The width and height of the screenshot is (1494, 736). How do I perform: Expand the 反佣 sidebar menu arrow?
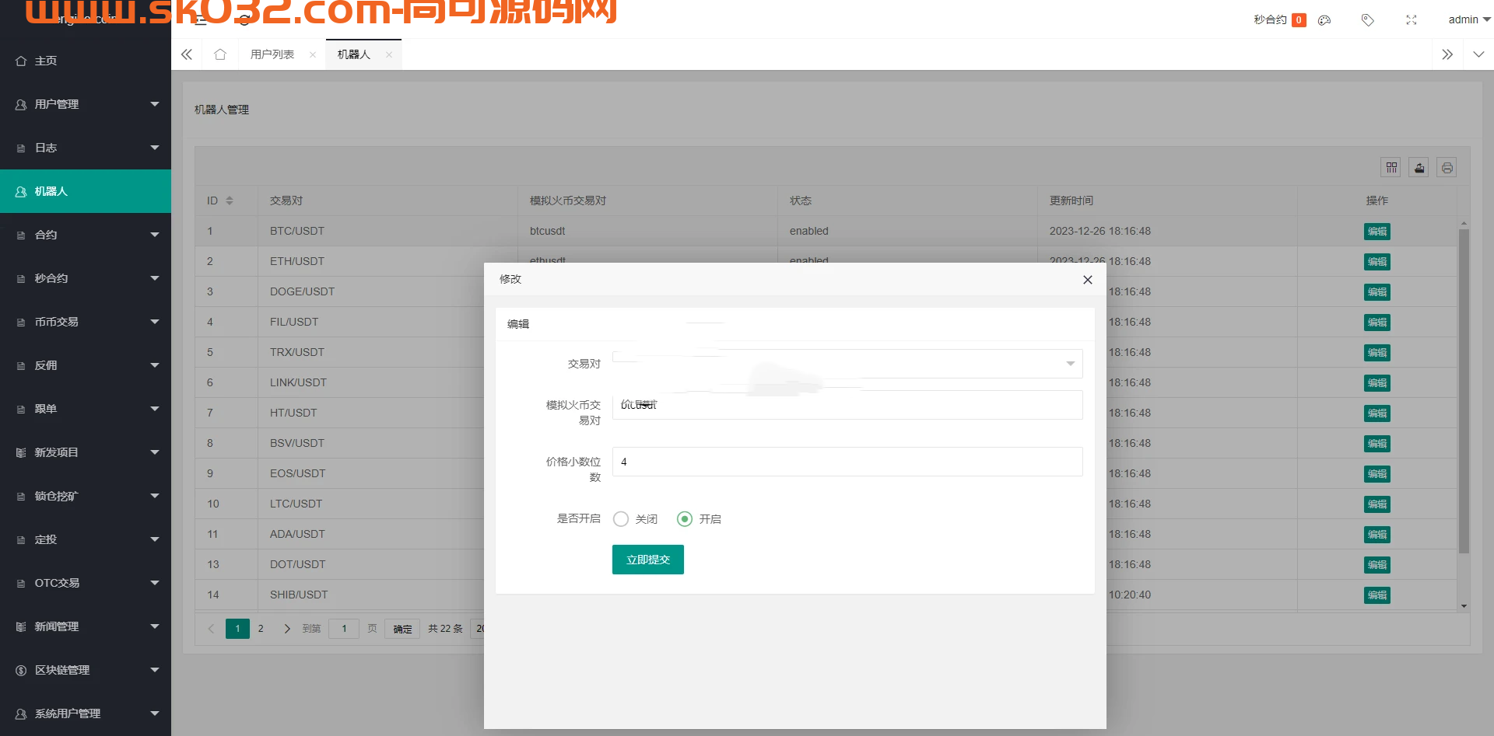pos(154,365)
